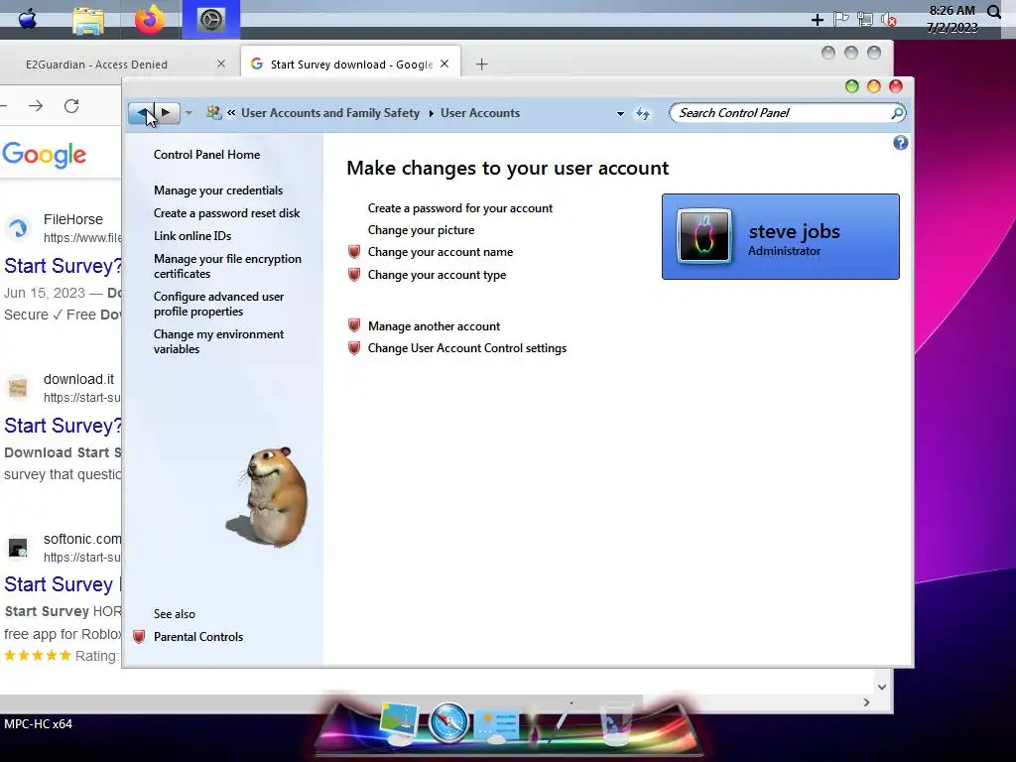Open the file explorer folder icon in the top bar
The height and width of the screenshot is (762, 1016).
pyautogui.click(x=88, y=20)
